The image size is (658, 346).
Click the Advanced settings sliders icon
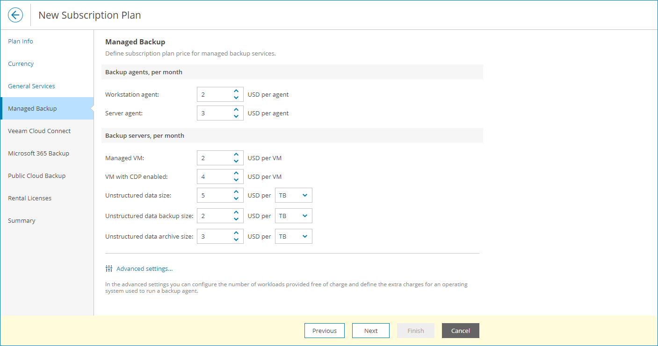point(109,268)
